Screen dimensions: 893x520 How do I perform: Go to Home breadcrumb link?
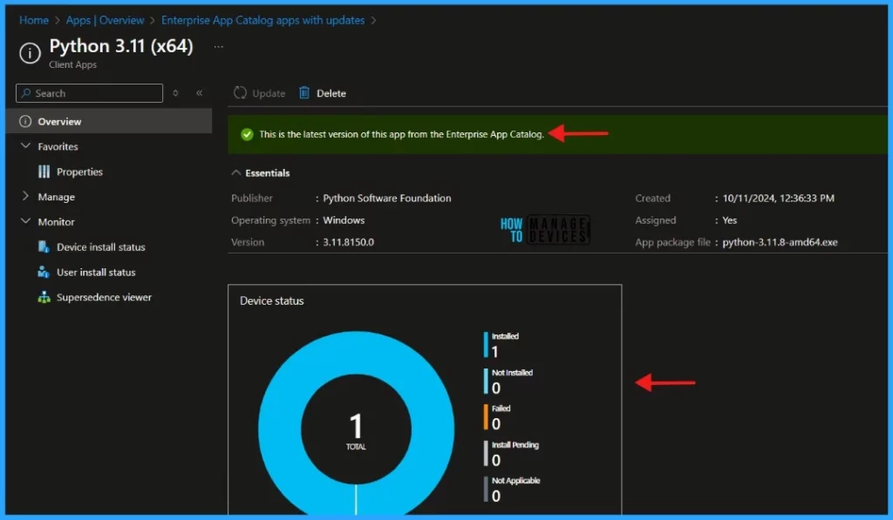pyautogui.click(x=34, y=21)
